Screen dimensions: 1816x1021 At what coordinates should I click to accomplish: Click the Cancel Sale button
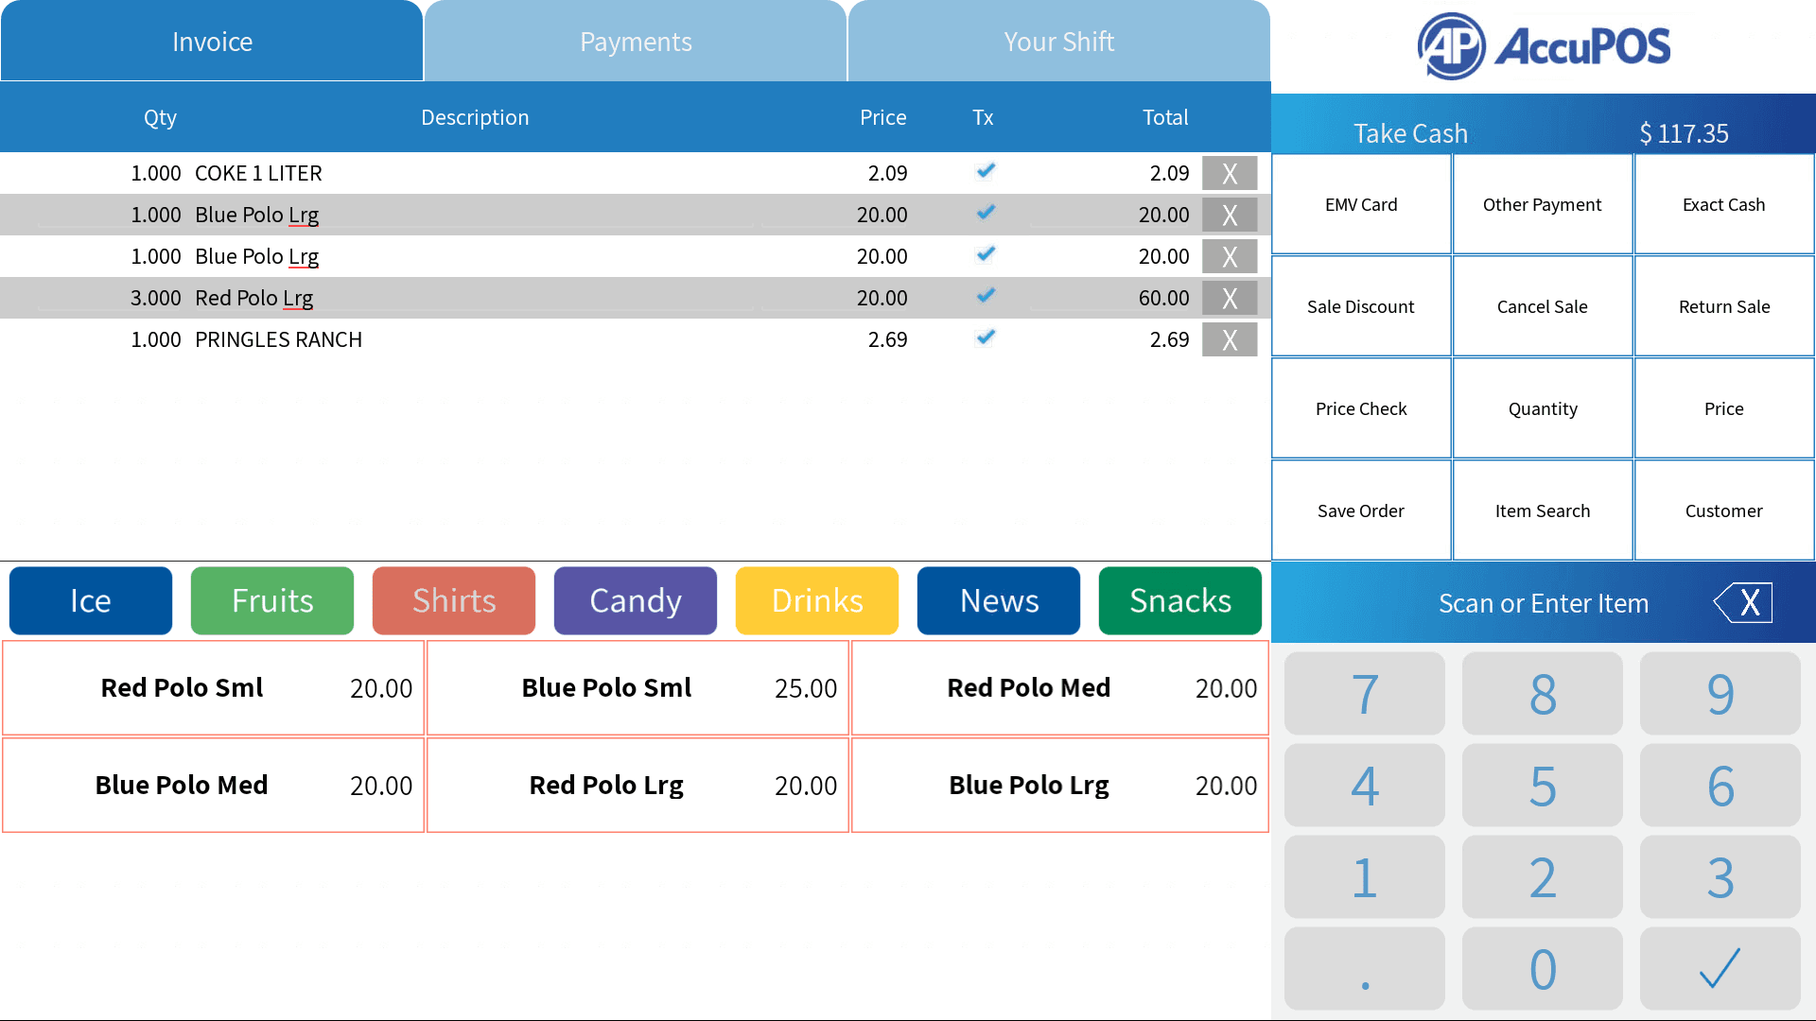[x=1543, y=306]
